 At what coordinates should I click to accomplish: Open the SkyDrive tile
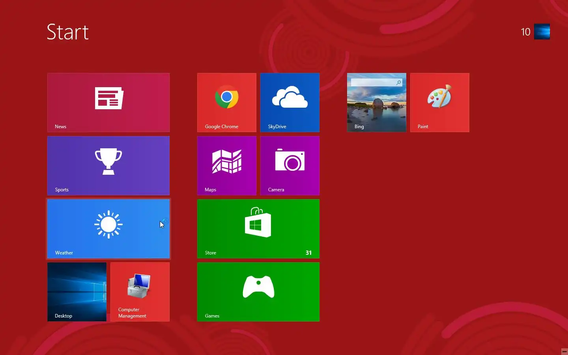click(x=290, y=103)
